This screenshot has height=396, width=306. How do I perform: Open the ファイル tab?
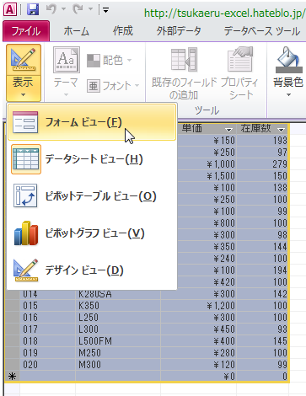tap(26, 31)
